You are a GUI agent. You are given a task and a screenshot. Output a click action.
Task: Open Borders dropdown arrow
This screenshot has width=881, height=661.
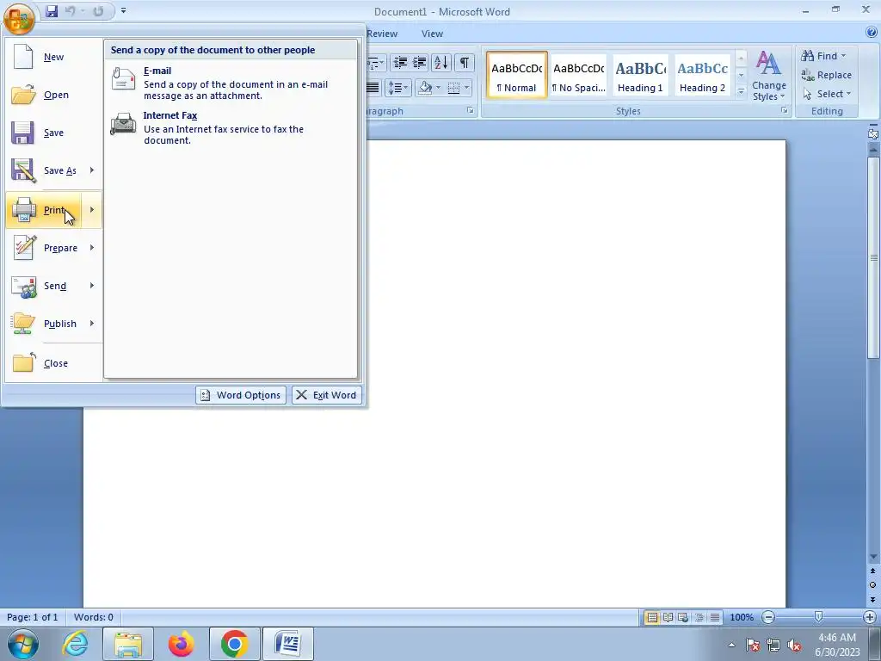click(467, 88)
